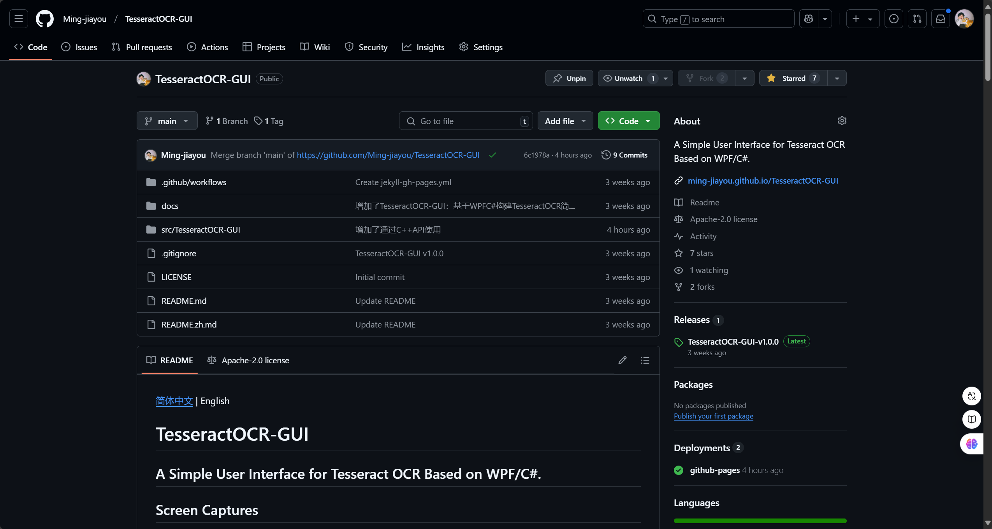
Task: Open the src/TesseractOCR-GUI folder
Action: 201,229
